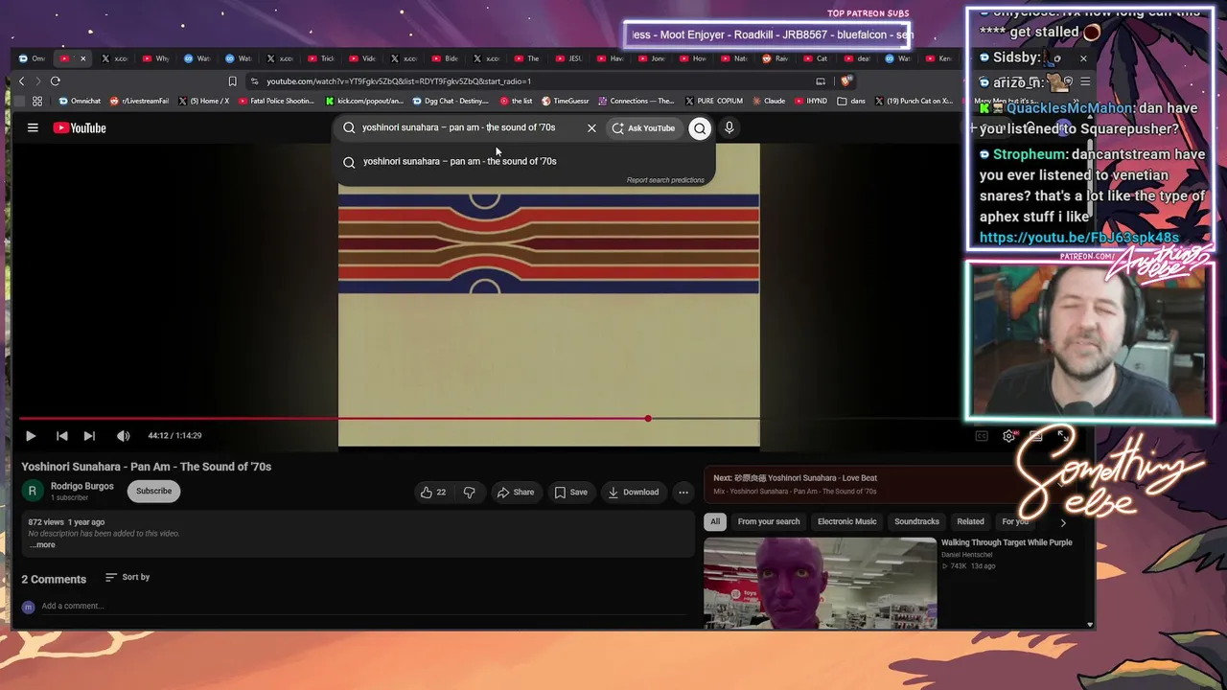
Task: Go to the YouTube home logo
Action: coord(80,127)
